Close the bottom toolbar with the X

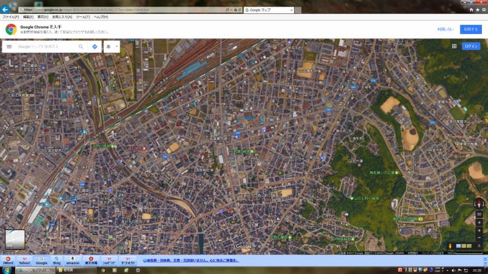485,259
